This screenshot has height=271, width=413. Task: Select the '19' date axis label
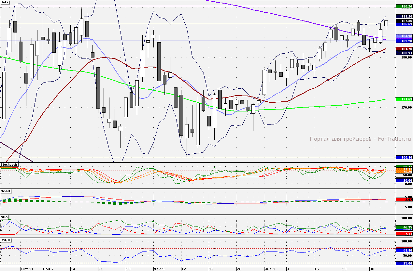point(211,269)
